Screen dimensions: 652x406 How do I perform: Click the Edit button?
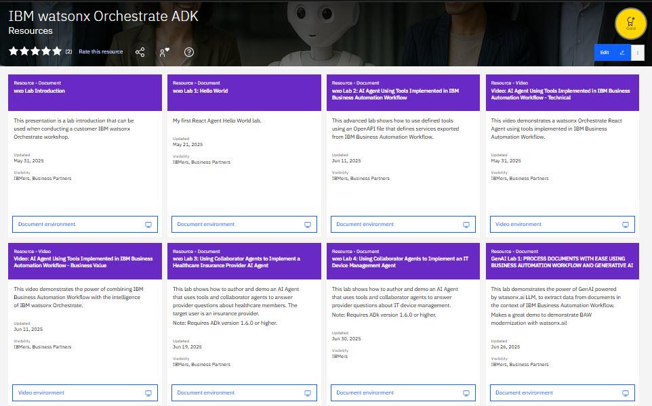click(613, 52)
